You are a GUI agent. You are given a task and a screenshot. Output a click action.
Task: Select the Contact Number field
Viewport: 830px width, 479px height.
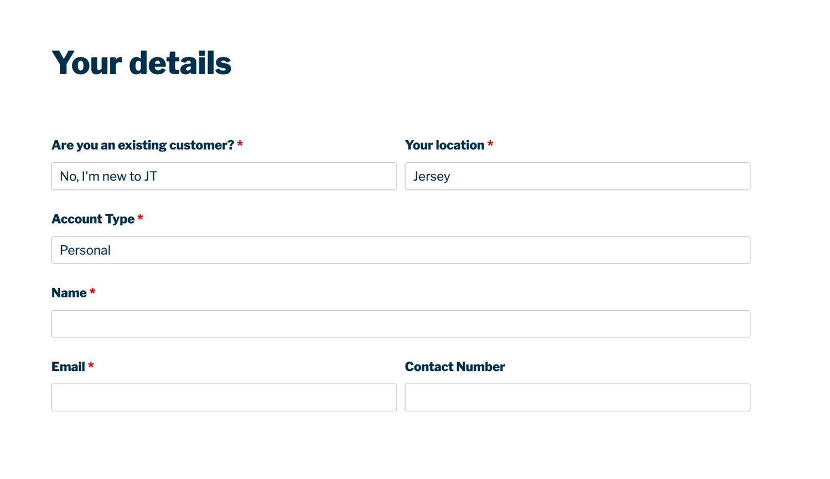pos(577,398)
